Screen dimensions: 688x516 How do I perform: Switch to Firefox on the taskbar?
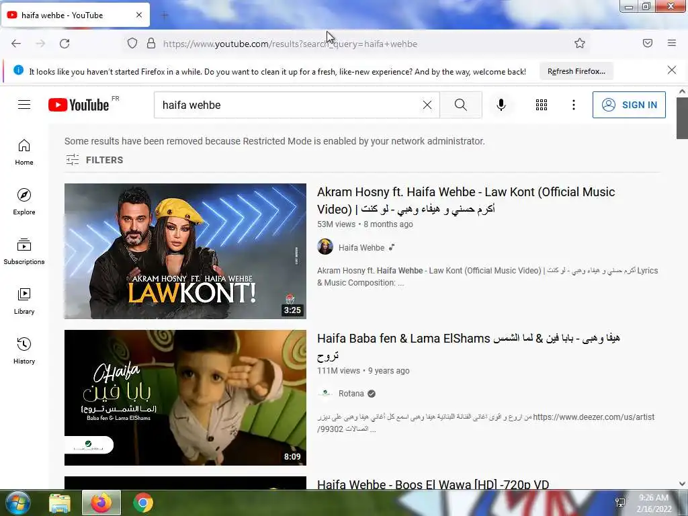point(101,503)
